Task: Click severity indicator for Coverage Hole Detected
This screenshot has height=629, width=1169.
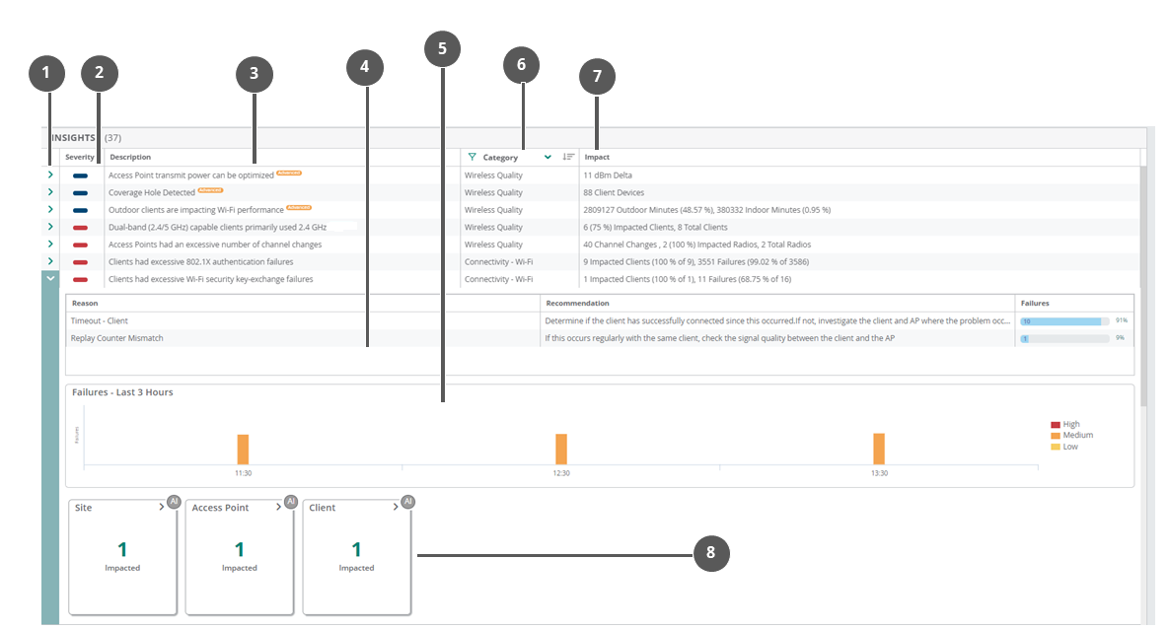Action: [x=80, y=193]
